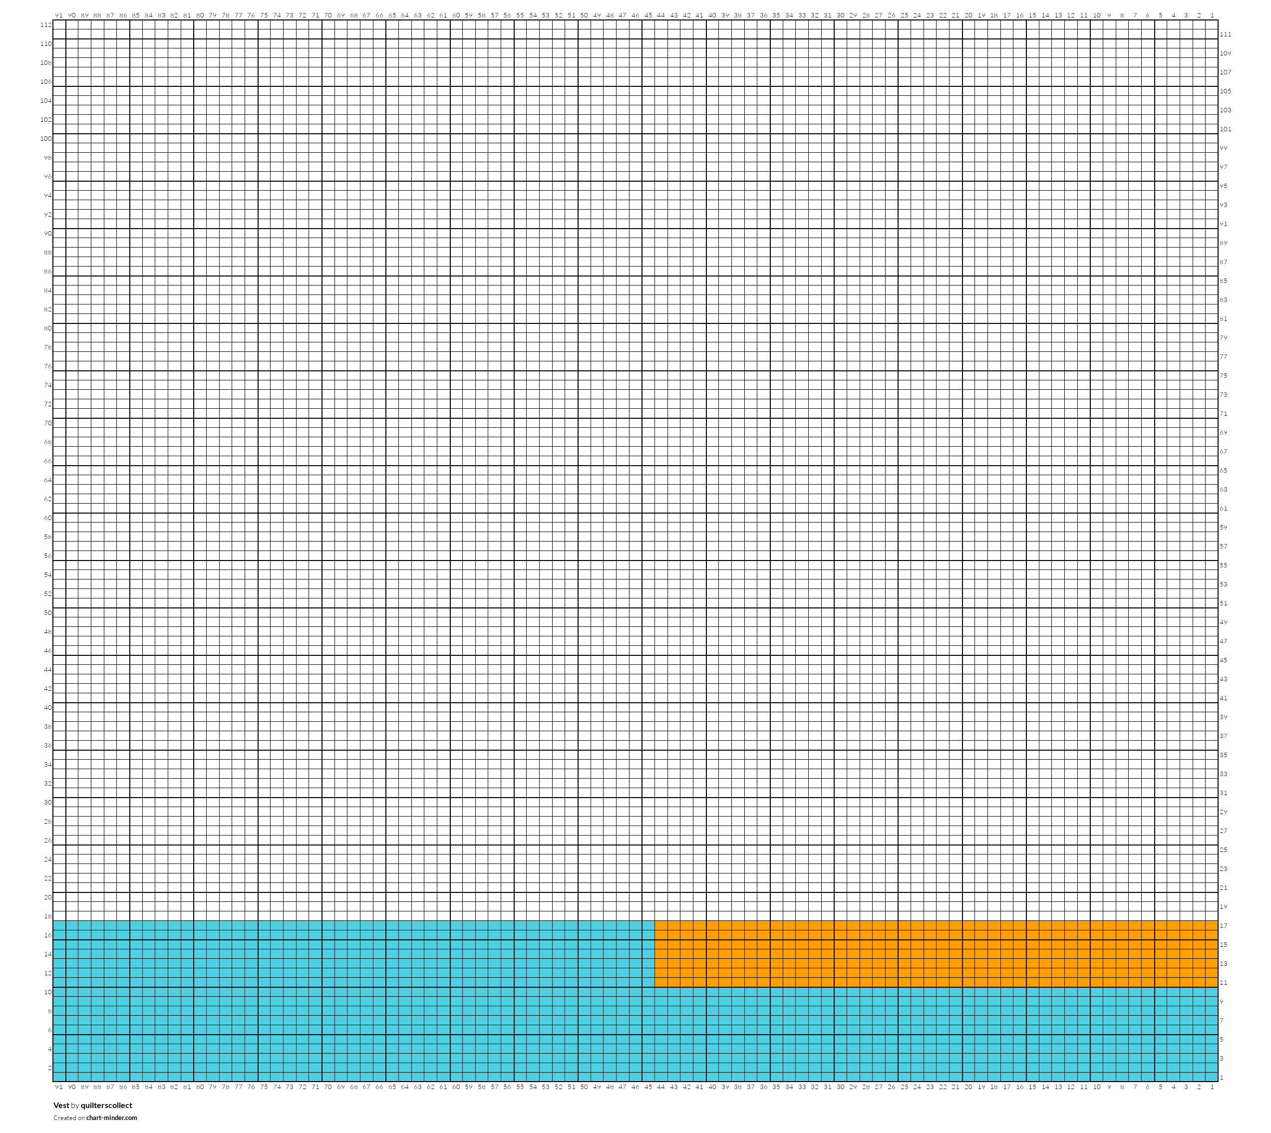1271x1133 pixels.
Task: Click row label 17 on right side
Action: [1223, 926]
